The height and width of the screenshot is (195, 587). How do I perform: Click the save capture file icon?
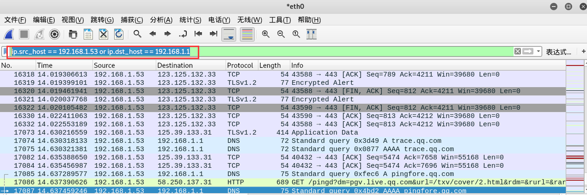coord(88,34)
